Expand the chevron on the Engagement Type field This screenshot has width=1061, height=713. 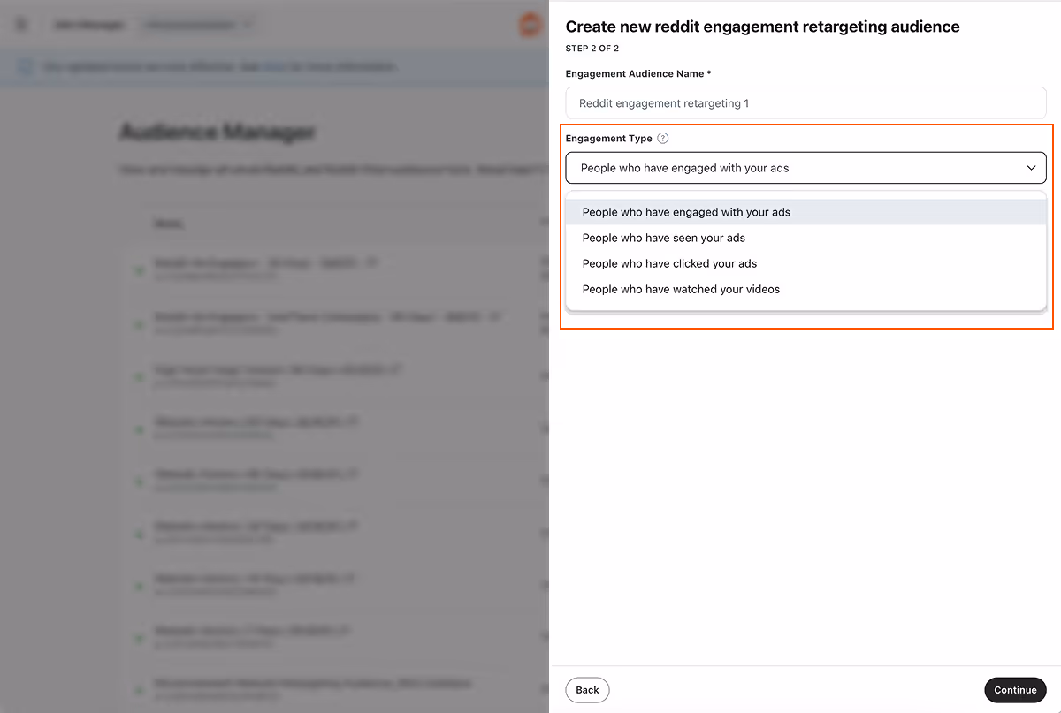pyautogui.click(x=1031, y=168)
